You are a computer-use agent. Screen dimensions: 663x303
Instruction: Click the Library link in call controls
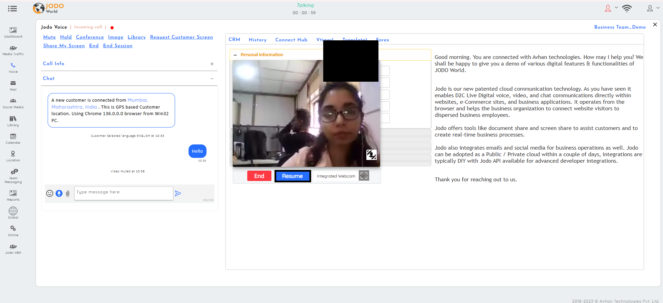(137, 37)
